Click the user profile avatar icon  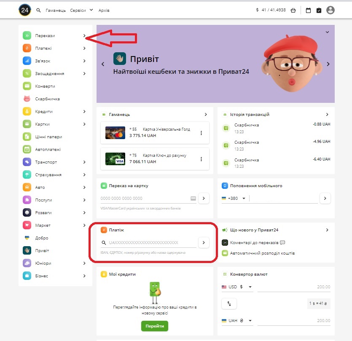(x=331, y=10)
